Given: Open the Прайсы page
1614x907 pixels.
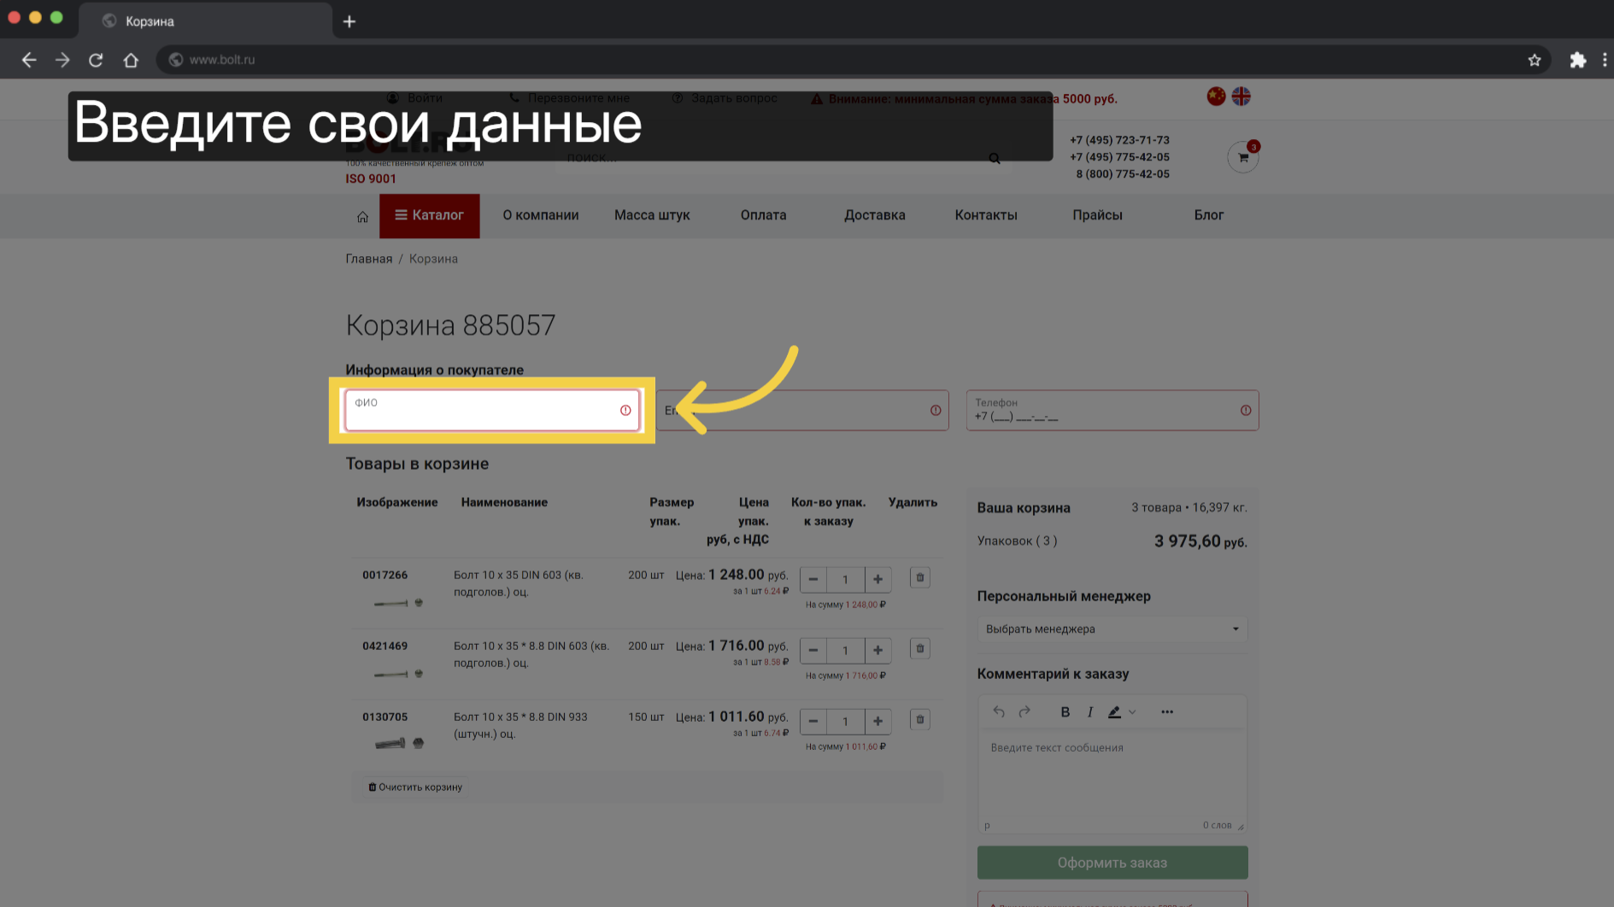Looking at the screenshot, I should tap(1097, 215).
